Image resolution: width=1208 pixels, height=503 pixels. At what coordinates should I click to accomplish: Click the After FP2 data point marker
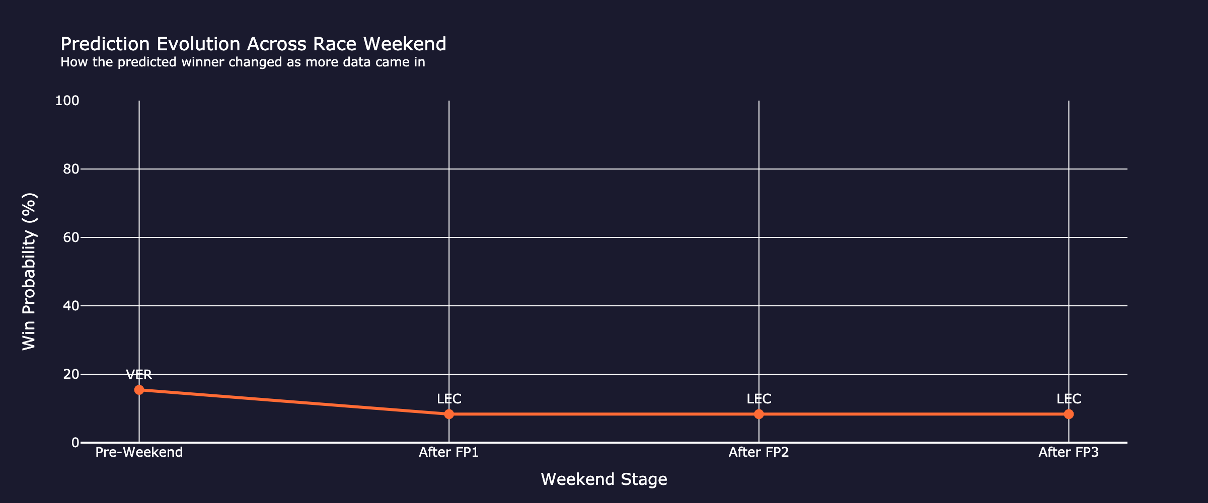click(x=759, y=414)
